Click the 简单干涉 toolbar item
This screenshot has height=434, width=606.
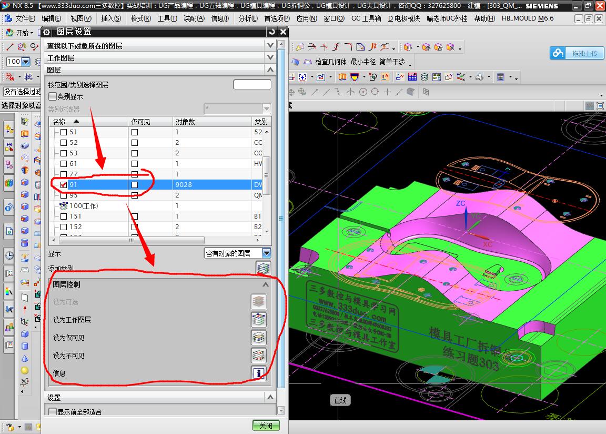tap(392, 62)
